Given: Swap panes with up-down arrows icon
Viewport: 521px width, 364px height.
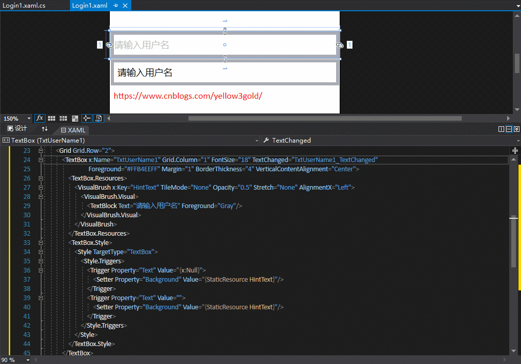Looking at the screenshot, I should pyautogui.click(x=44, y=129).
